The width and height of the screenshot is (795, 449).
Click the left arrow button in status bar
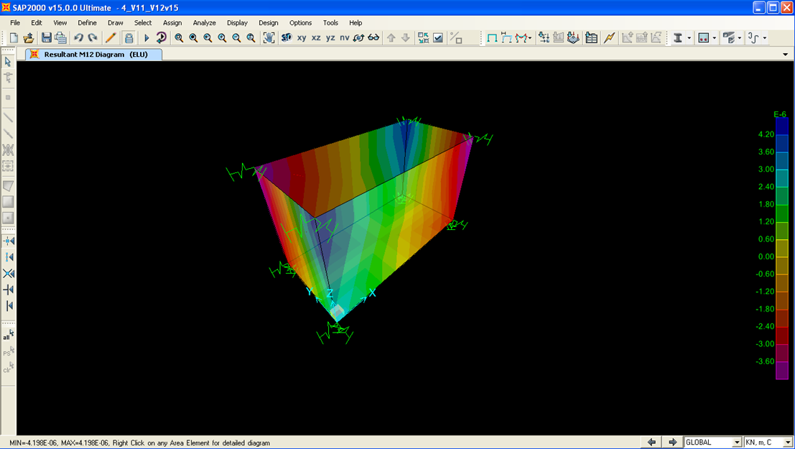pyautogui.click(x=651, y=443)
